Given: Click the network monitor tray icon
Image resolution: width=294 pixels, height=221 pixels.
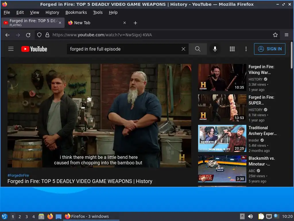Looking at the screenshot, I should coord(269,216).
